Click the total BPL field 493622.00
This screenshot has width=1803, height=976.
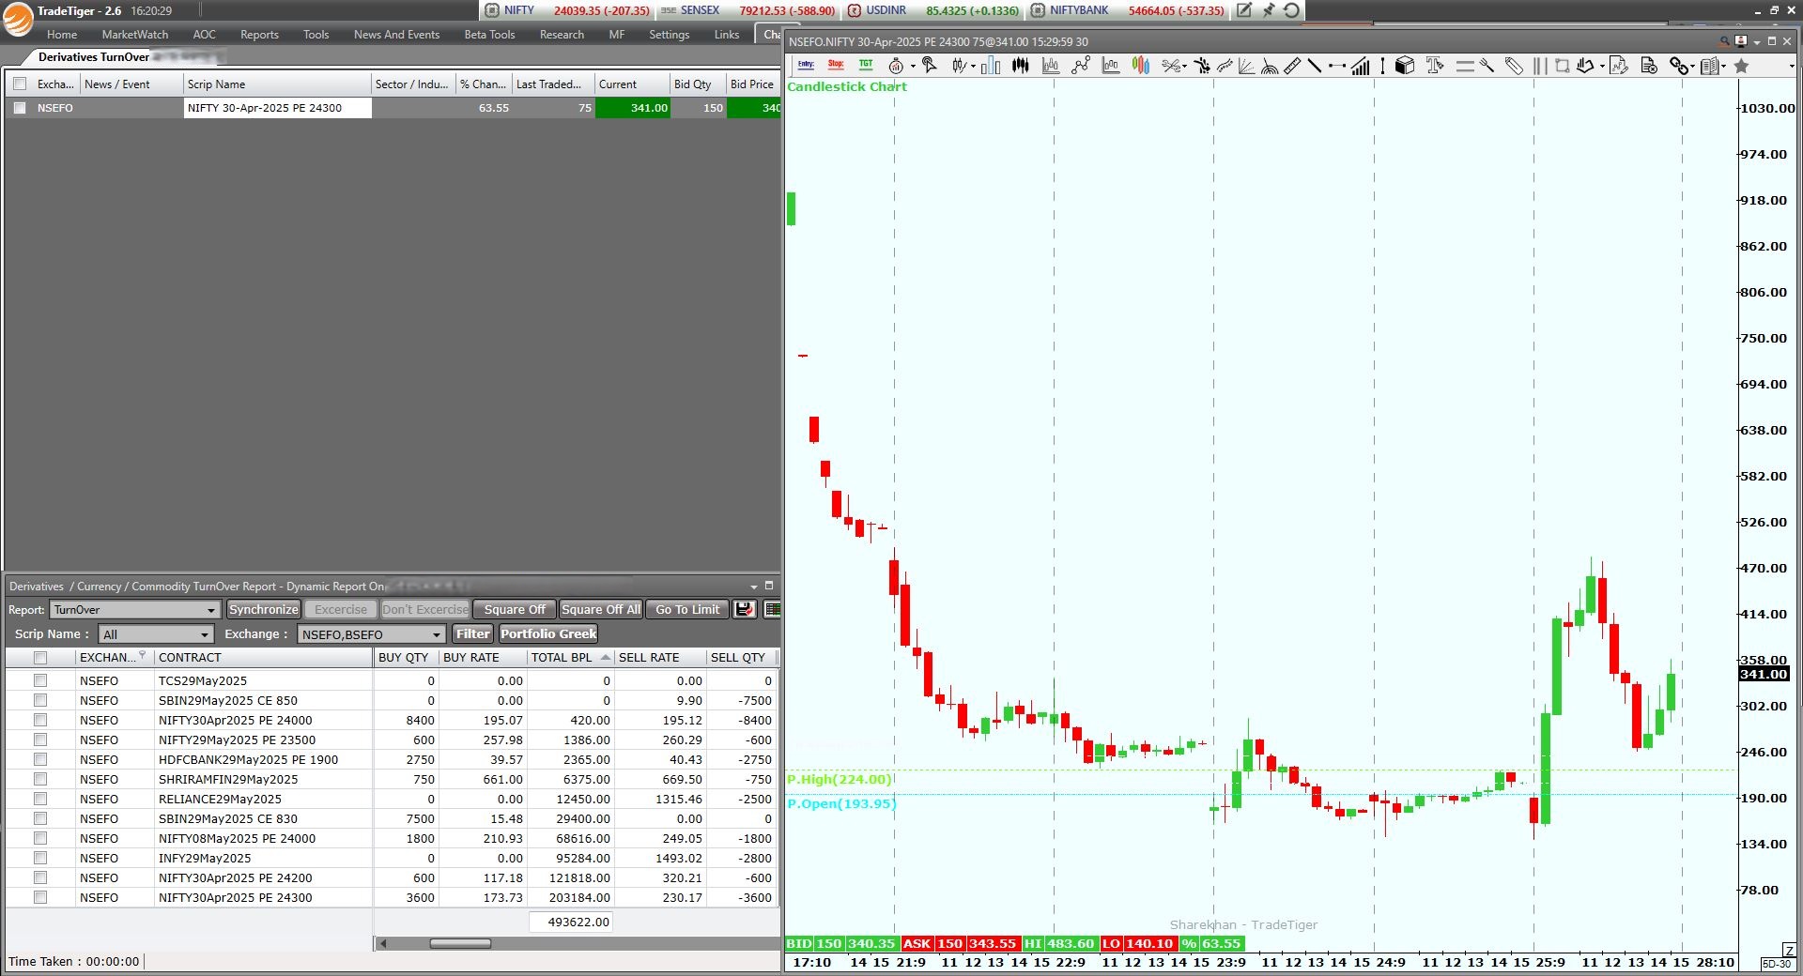[x=570, y=922]
